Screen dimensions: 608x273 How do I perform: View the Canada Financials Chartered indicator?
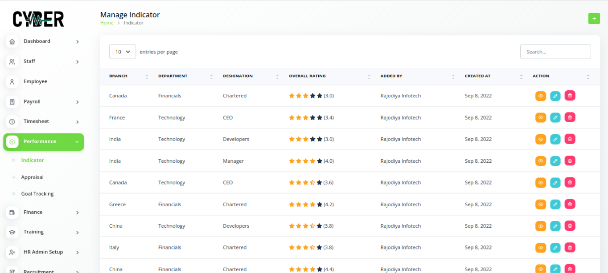(540, 96)
